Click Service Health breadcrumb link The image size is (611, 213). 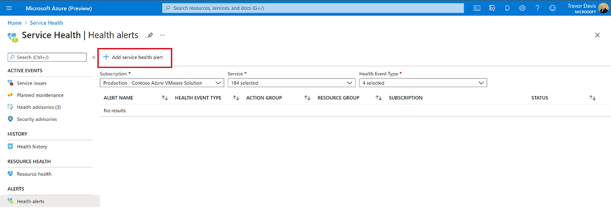tap(46, 23)
